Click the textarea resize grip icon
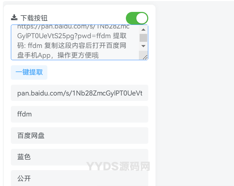This screenshot has height=186, width=234. (145, 57)
